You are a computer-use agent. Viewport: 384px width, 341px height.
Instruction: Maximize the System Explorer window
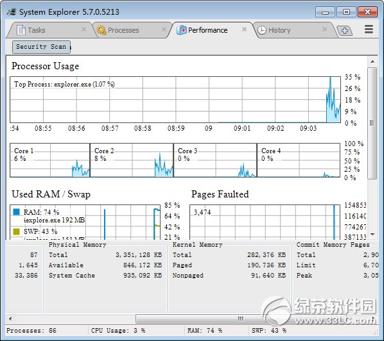point(346,12)
